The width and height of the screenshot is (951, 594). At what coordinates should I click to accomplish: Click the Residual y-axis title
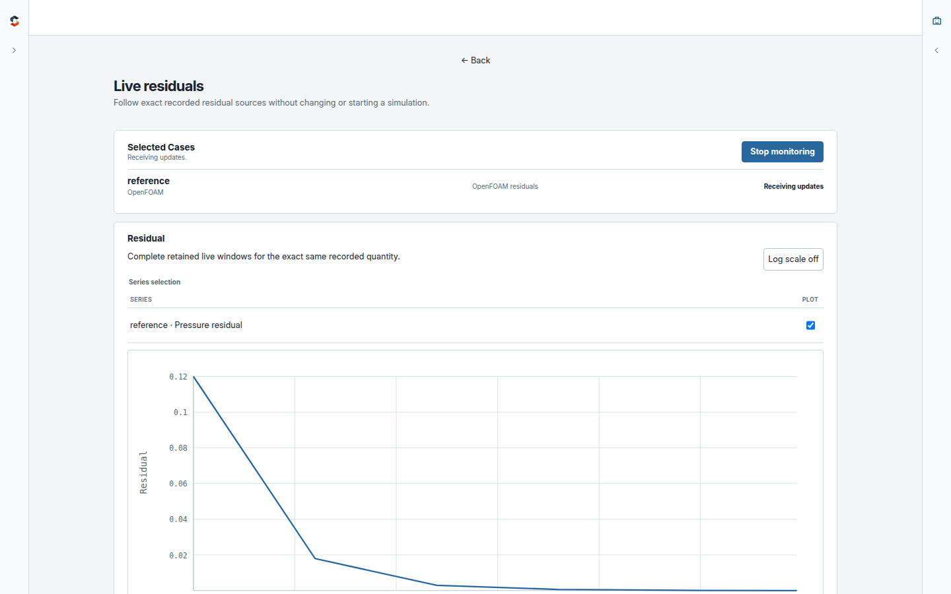click(143, 473)
